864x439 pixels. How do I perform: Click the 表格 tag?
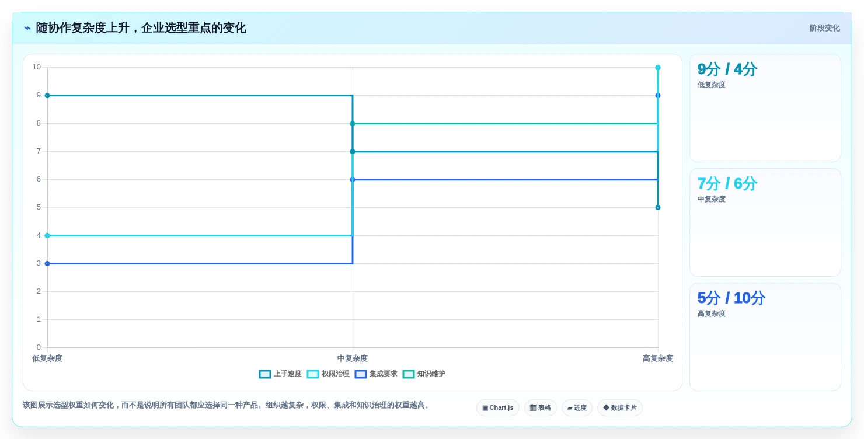(541, 407)
